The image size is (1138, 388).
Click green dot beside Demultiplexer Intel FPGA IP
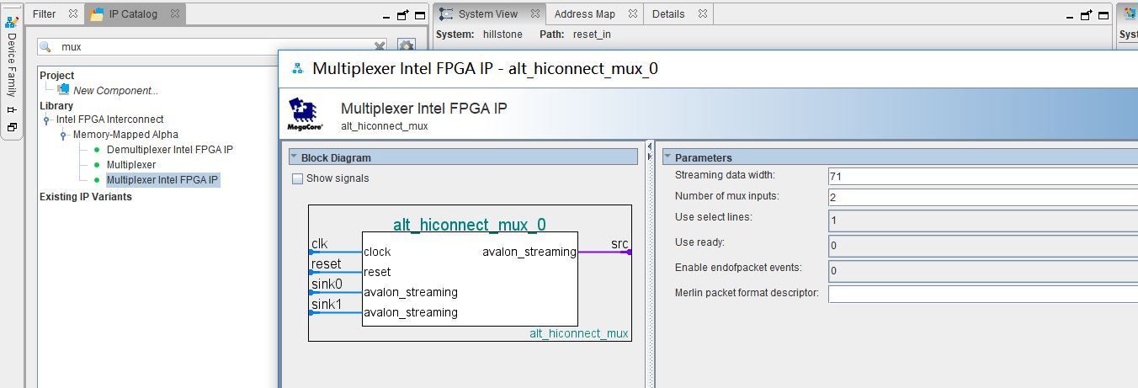[x=97, y=150]
